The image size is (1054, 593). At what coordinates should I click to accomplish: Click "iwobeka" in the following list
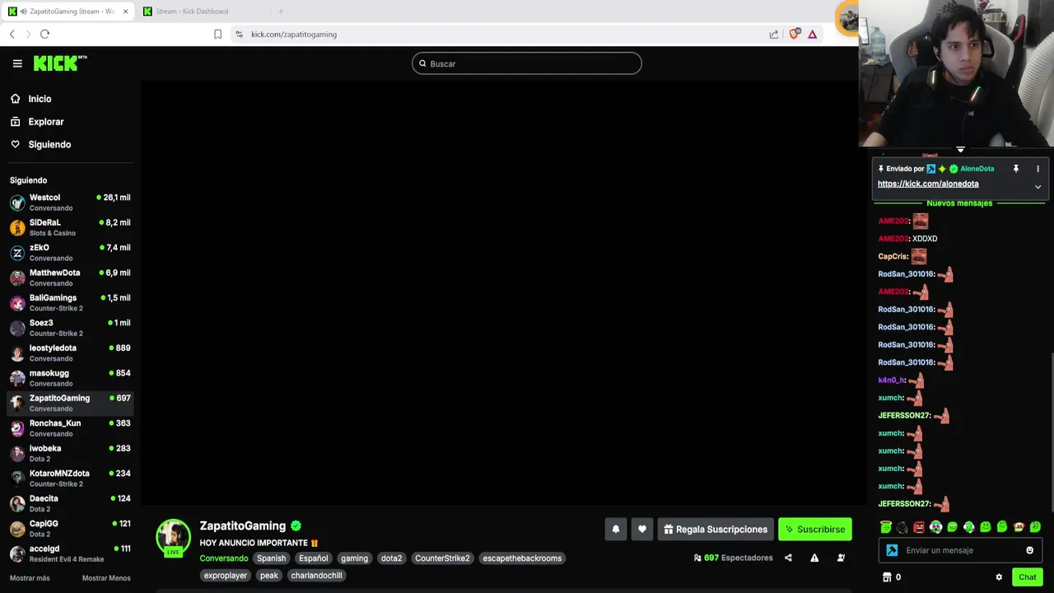tap(45, 448)
